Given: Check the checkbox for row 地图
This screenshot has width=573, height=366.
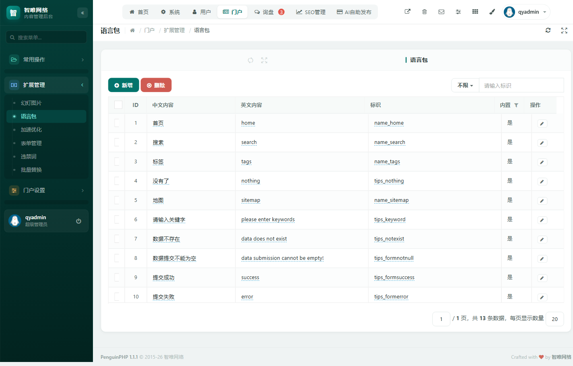Looking at the screenshot, I should [117, 200].
